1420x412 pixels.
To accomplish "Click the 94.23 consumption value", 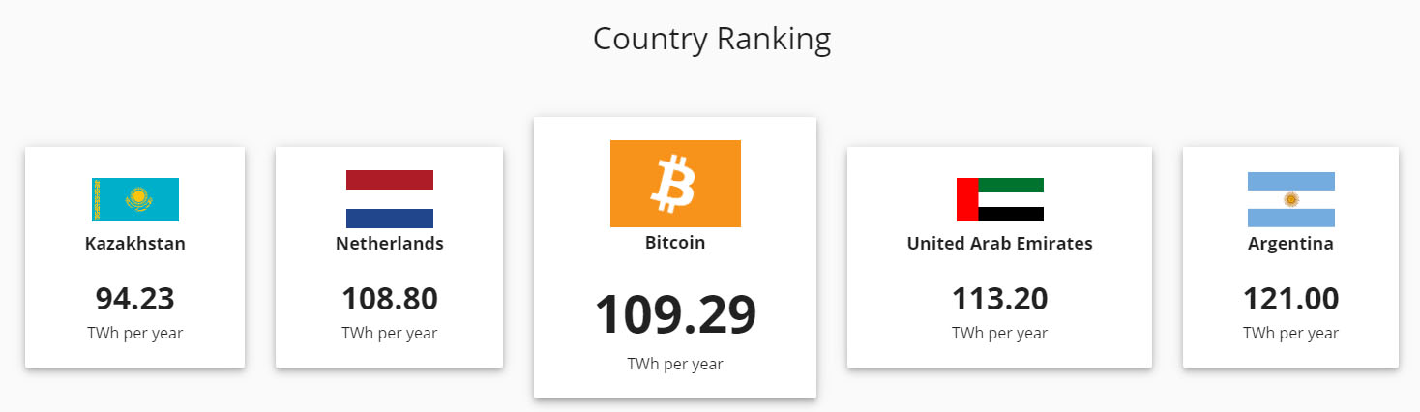I will click(x=135, y=299).
